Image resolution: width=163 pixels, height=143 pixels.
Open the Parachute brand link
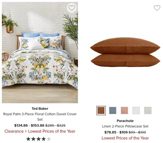pos(125,121)
